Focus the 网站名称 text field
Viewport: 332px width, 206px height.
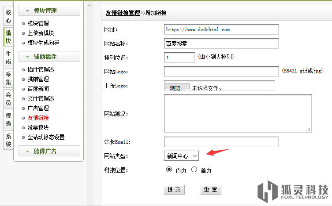pyautogui.click(x=221, y=43)
